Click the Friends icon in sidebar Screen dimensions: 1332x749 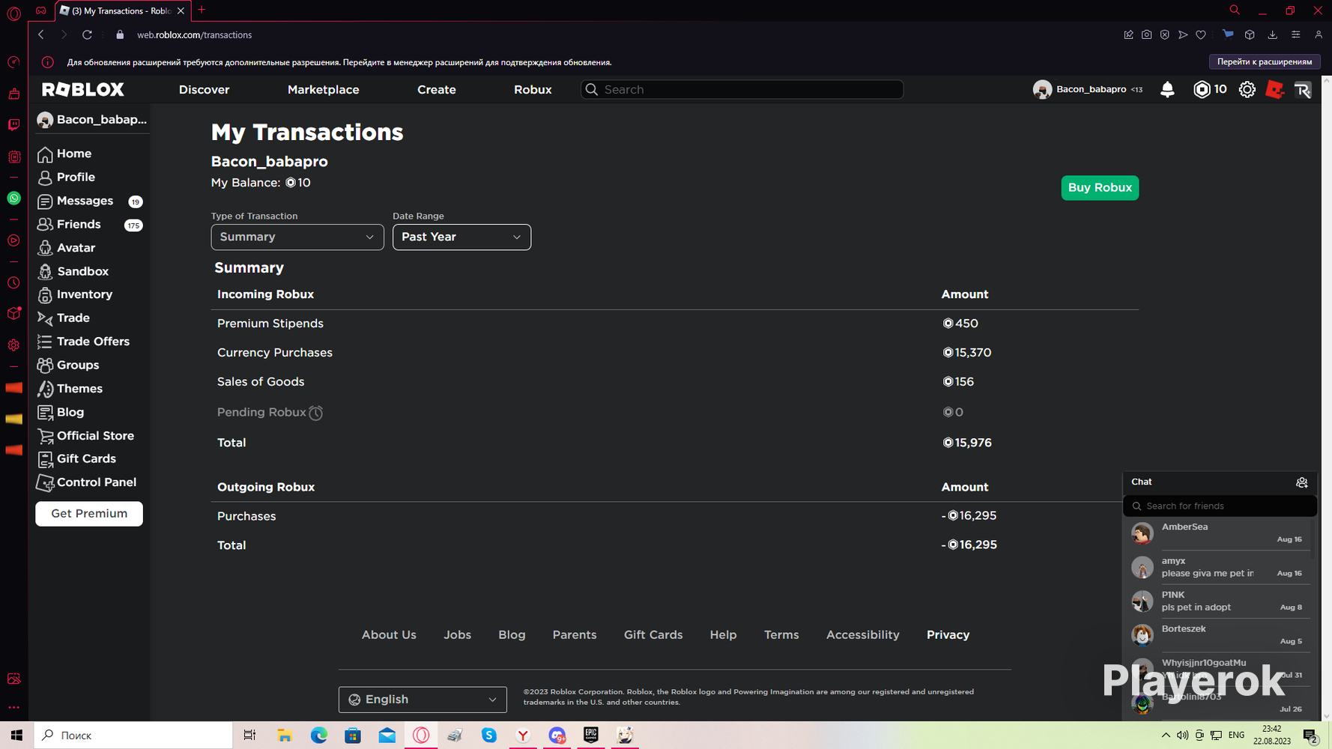point(45,225)
